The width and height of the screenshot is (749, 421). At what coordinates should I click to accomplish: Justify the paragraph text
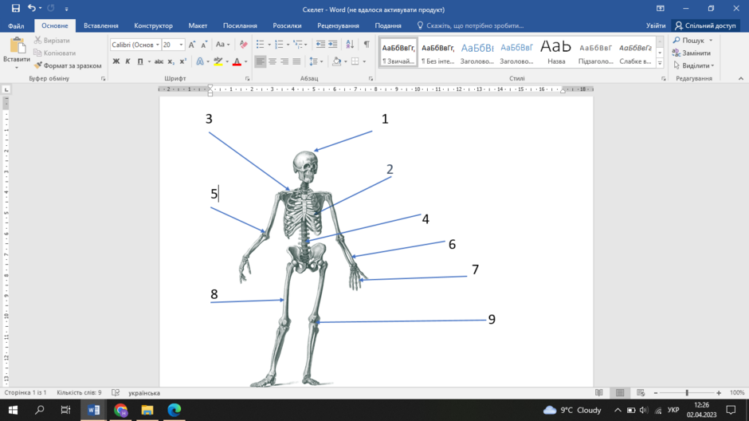[x=296, y=61]
